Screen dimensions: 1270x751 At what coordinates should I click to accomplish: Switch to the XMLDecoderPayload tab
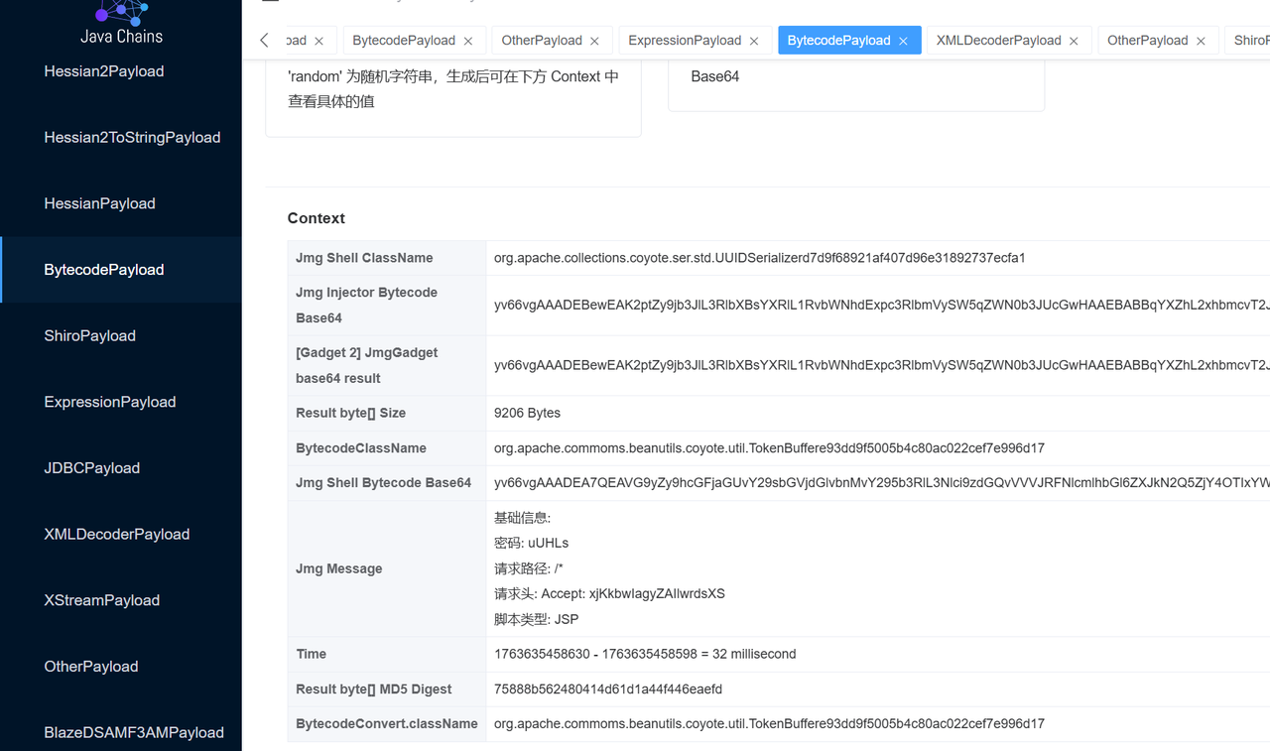[998, 41]
